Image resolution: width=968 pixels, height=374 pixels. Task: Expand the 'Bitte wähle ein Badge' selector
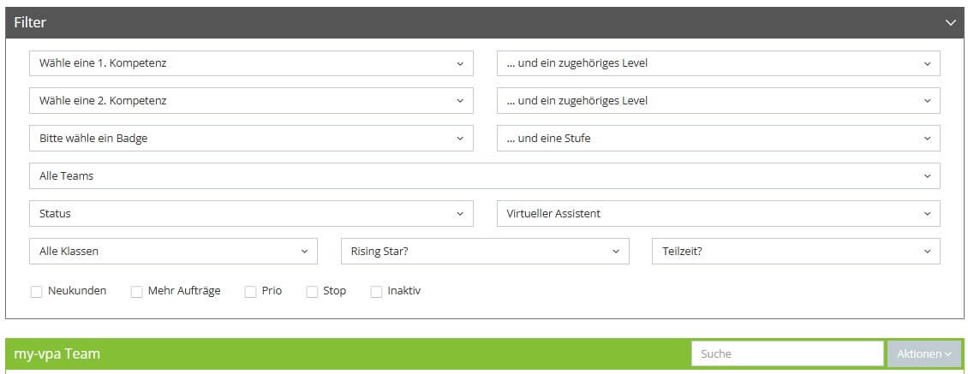[x=251, y=139]
